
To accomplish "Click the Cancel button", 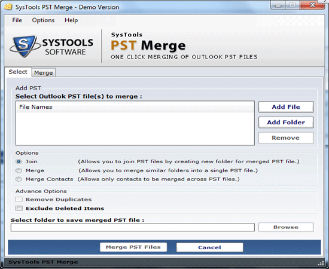I will tap(209, 247).
